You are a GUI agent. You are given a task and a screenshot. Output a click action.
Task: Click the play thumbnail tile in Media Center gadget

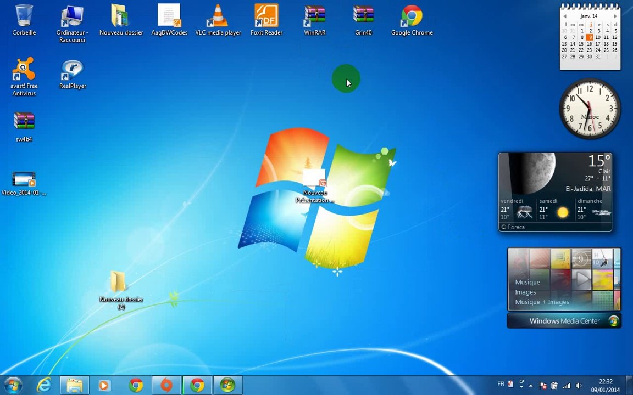582,279
